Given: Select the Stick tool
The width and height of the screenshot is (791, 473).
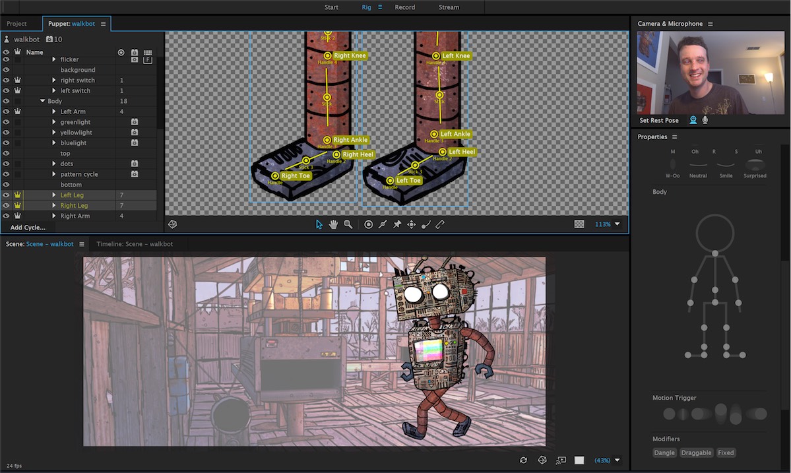Looking at the screenshot, I should [x=383, y=224].
